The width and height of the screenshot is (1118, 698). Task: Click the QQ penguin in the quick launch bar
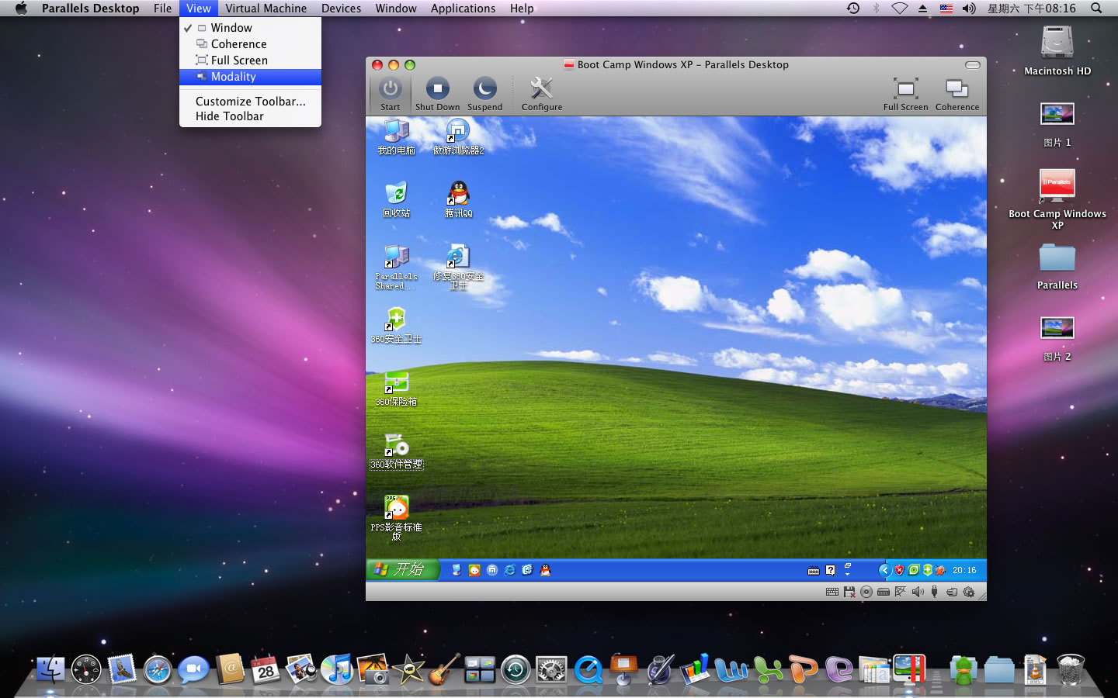tap(545, 570)
